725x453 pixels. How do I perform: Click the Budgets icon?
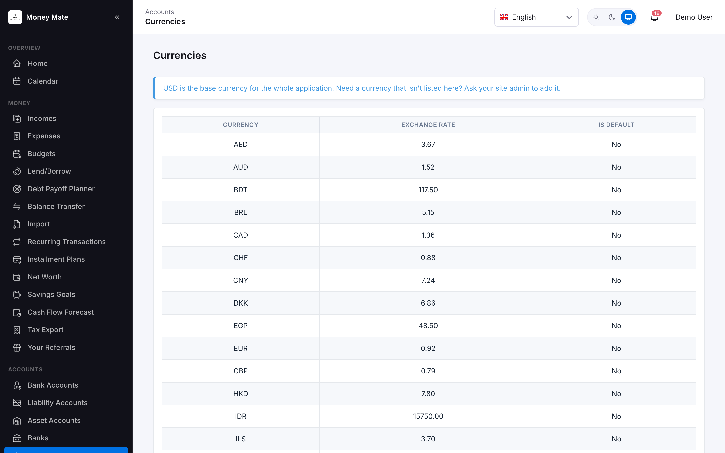coord(17,154)
